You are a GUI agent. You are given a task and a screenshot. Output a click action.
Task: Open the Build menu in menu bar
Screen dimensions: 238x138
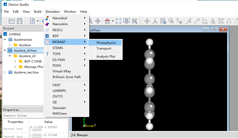point(38,11)
